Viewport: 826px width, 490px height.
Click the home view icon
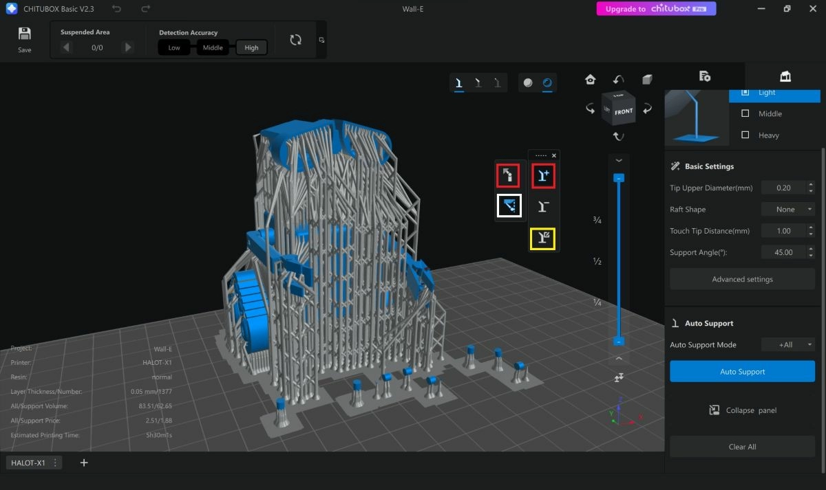[590, 80]
